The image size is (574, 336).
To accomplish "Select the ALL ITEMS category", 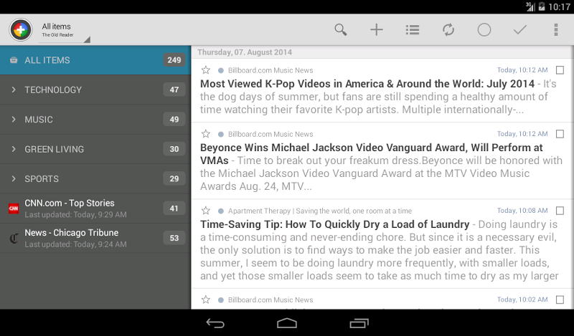I will pos(95,60).
